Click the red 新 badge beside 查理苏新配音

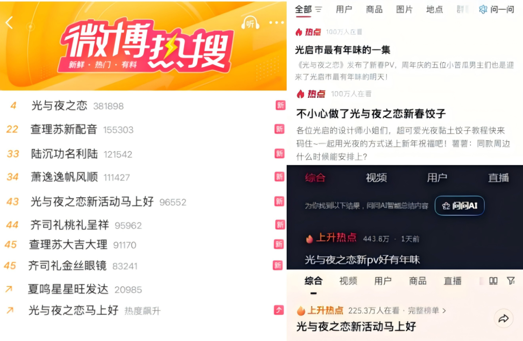click(279, 129)
